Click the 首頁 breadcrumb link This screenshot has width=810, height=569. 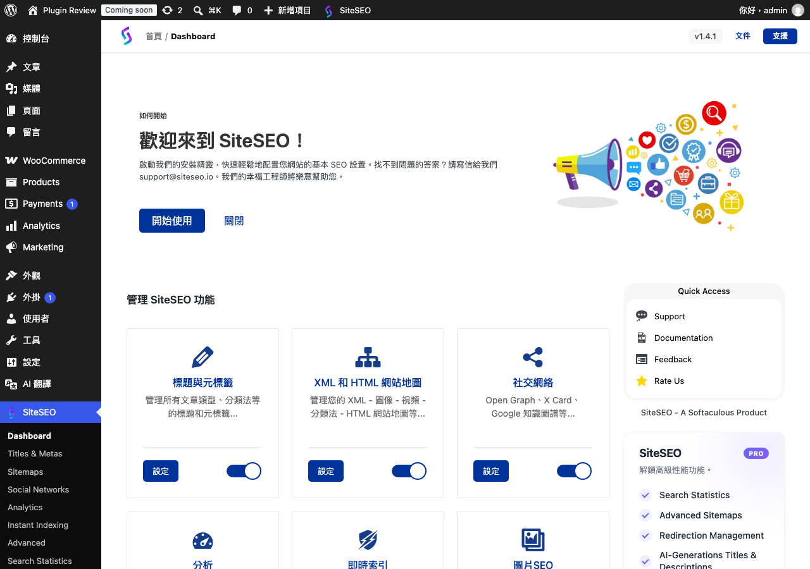[x=154, y=36]
